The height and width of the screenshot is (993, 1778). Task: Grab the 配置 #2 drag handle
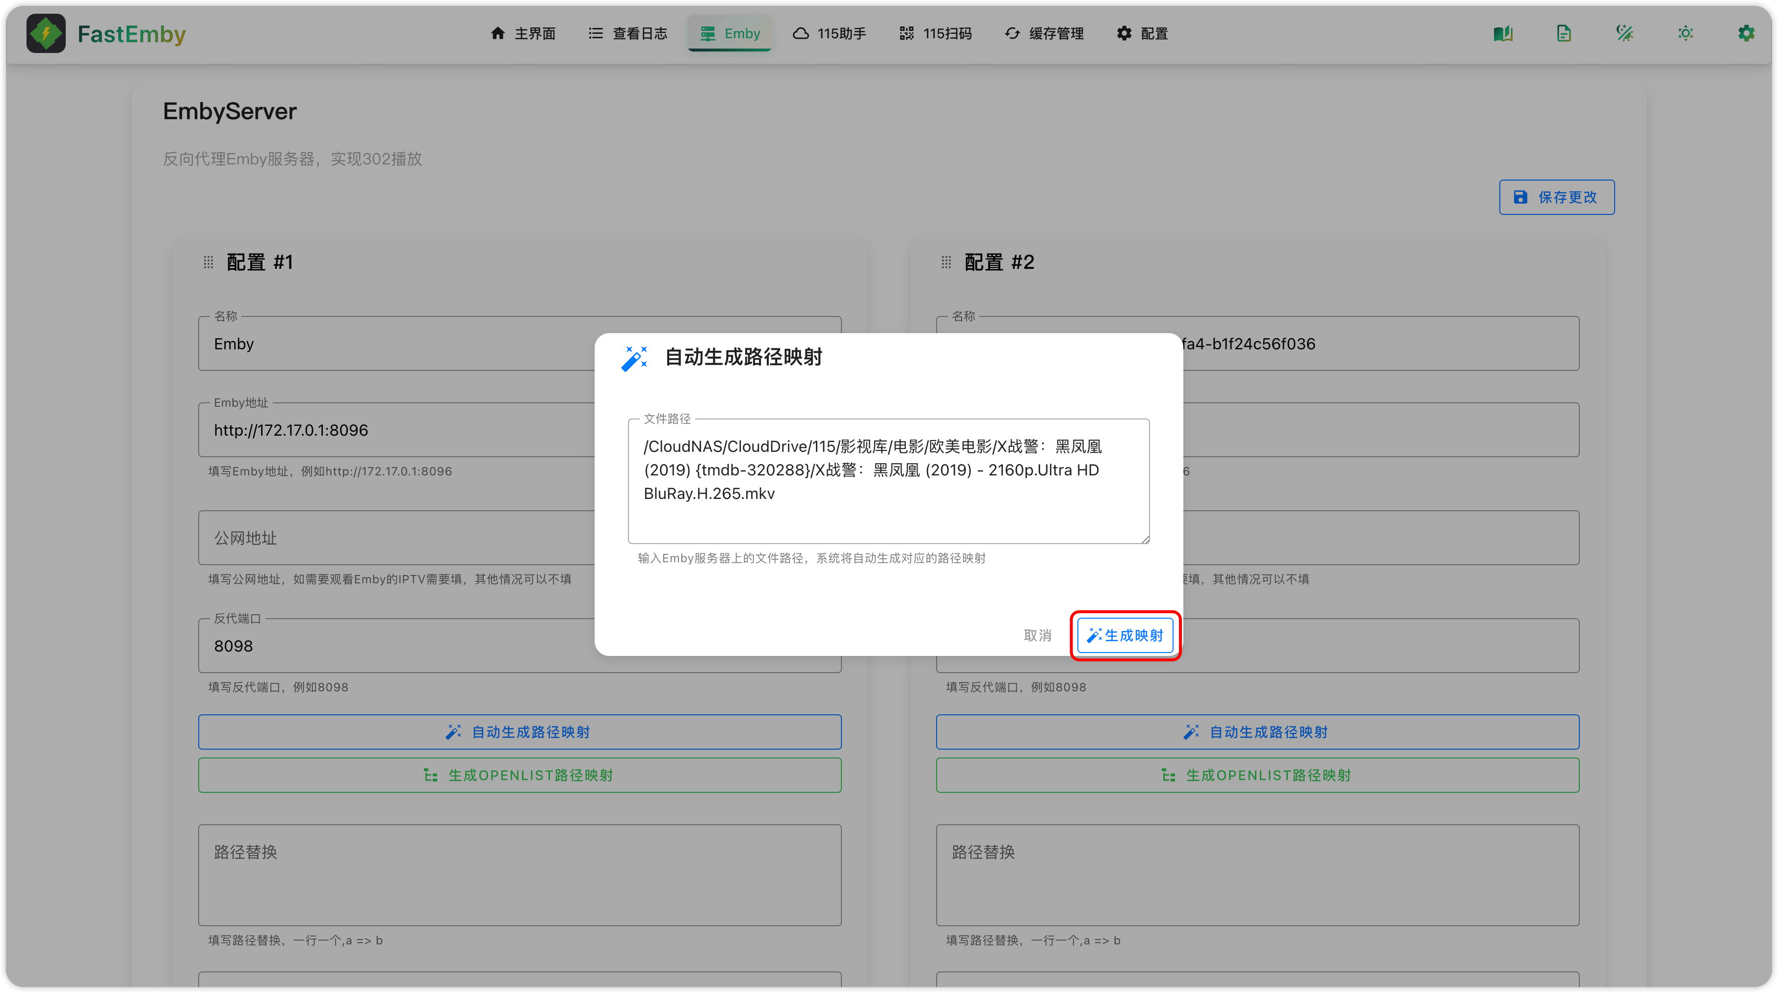945,262
